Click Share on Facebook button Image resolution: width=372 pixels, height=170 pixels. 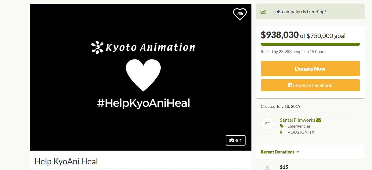click(310, 85)
